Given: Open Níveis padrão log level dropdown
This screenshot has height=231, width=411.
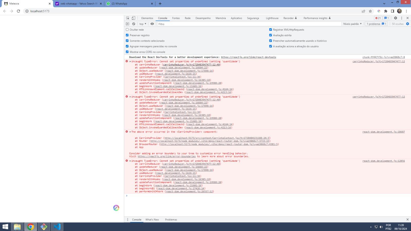Looking at the screenshot, I should pos(352,24).
